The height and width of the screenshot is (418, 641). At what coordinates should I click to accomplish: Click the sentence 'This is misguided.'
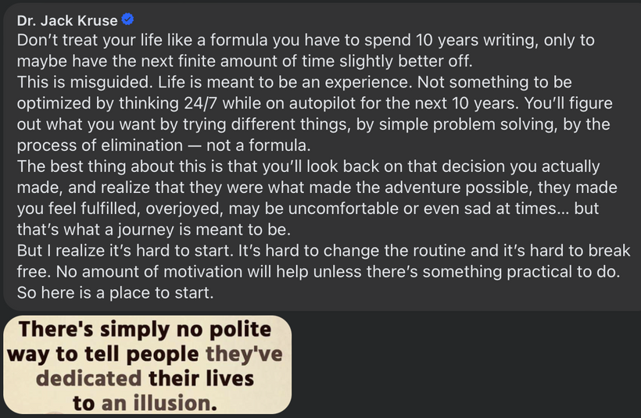tap(85, 82)
